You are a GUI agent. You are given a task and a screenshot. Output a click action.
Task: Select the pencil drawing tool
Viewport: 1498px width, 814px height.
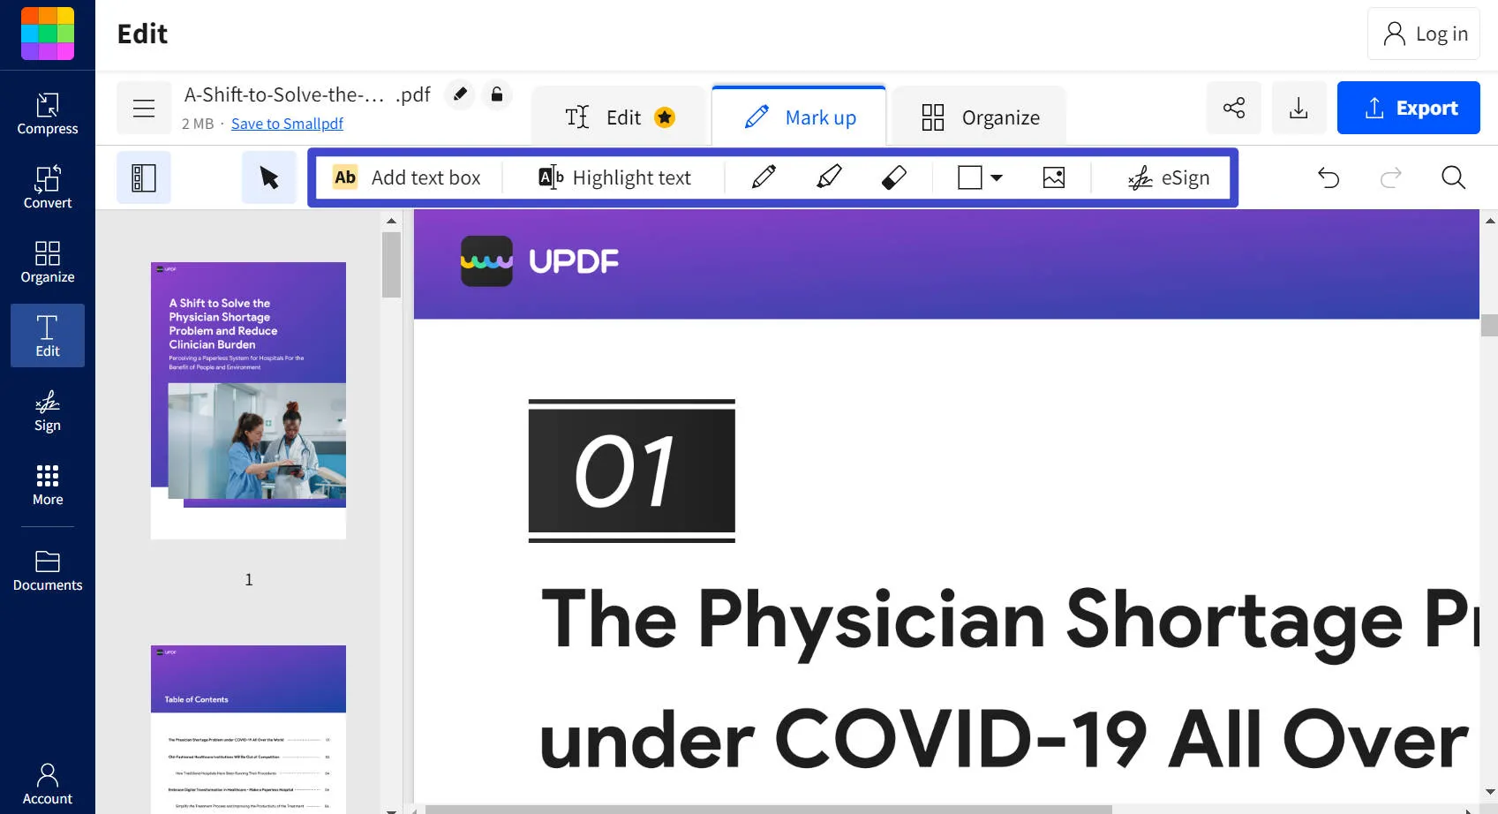click(763, 177)
